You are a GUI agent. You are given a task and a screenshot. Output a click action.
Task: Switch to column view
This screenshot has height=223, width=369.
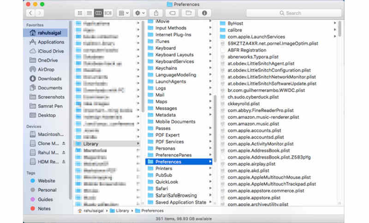[99, 13]
